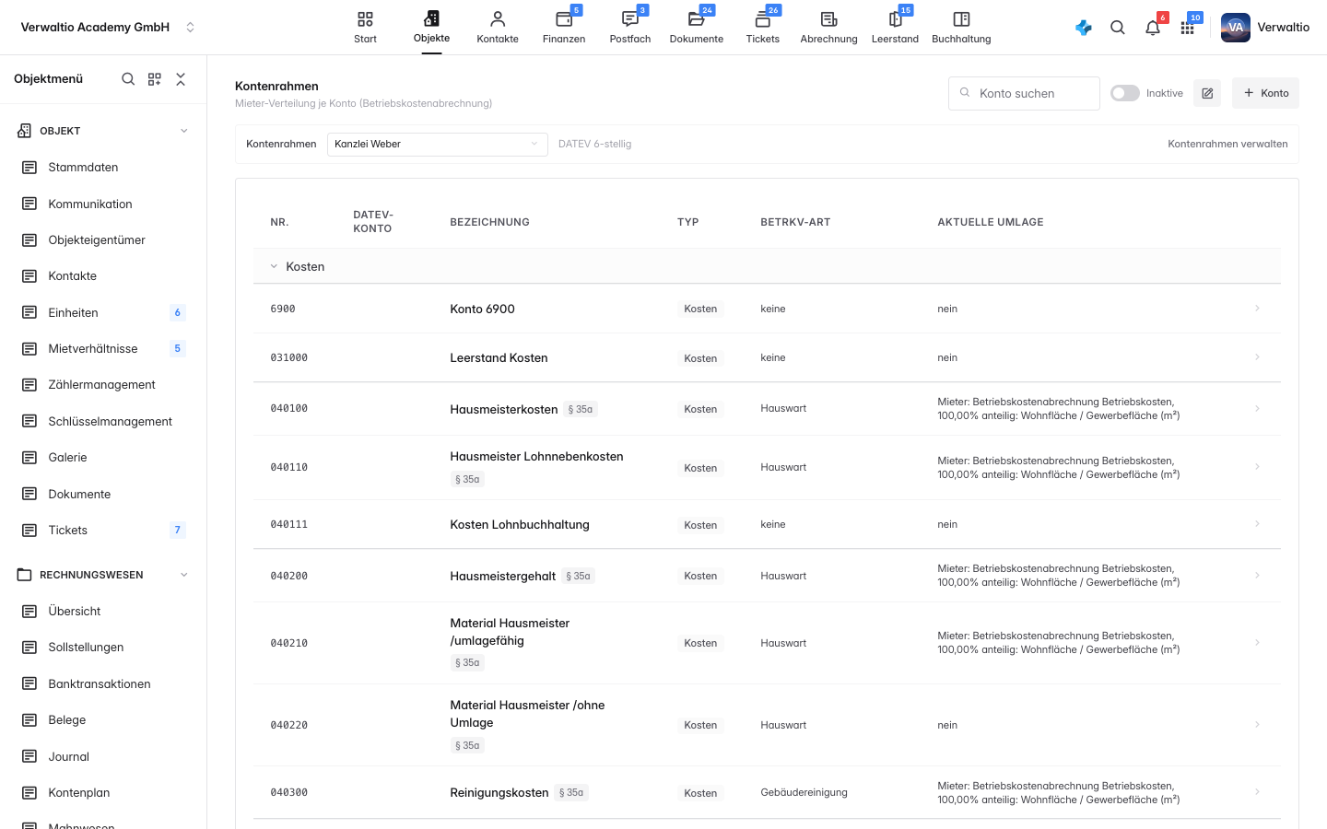Viewport: 1327px width, 829px height.
Task: Toggle the Inaktive switch
Action: tap(1125, 93)
